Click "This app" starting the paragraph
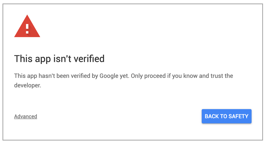The height and width of the screenshot is (145, 266). pos(25,76)
